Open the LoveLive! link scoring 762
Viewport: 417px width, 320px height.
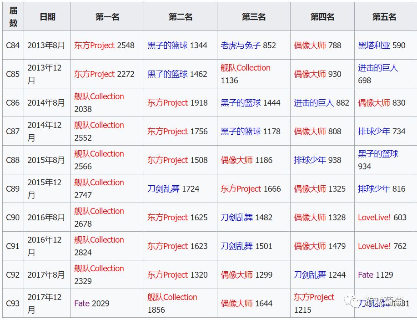click(x=374, y=247)
